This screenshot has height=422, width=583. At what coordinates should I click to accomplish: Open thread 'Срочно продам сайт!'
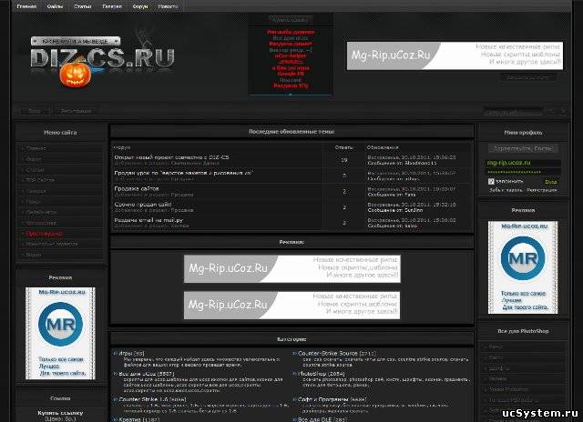click(140, 205)
